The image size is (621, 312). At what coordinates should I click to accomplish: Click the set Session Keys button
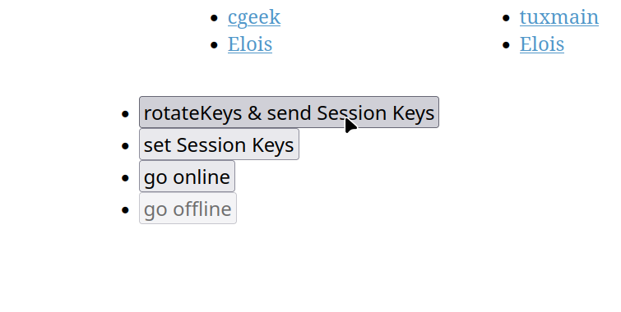[x=219, y=145]
